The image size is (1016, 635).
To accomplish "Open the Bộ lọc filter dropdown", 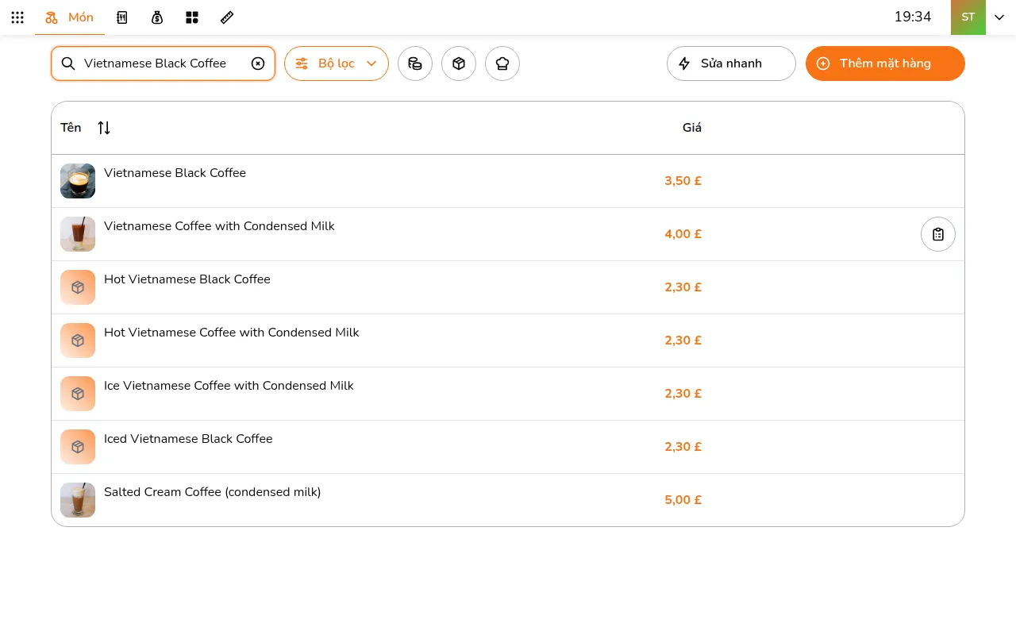I will coord(337,63).
